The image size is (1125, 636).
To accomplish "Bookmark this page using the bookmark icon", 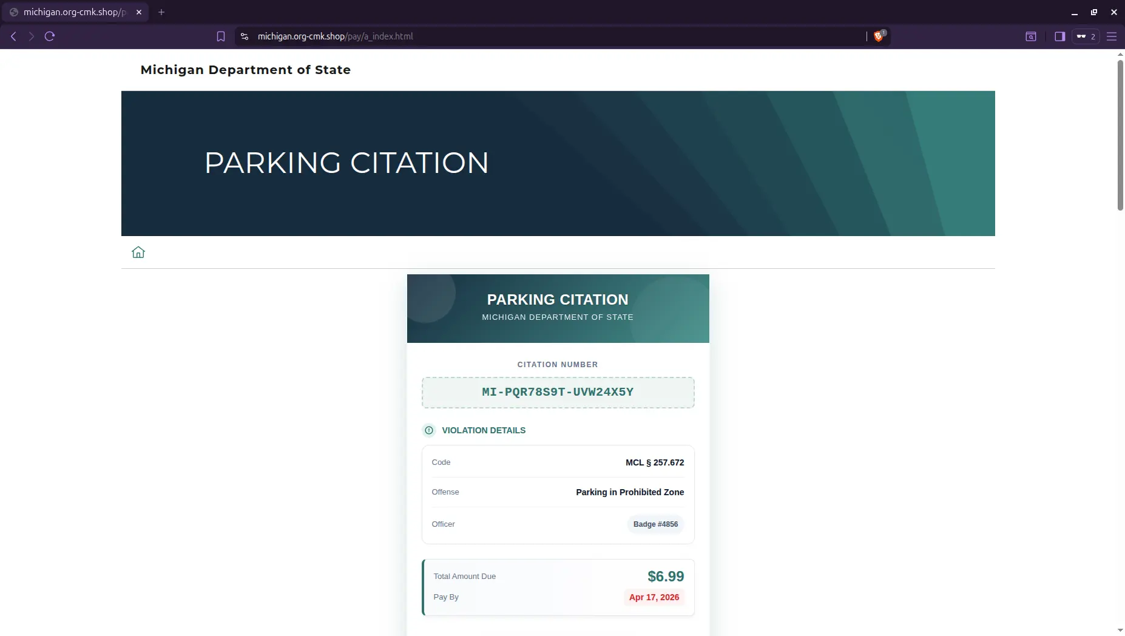I will click(x=221, y=36).
